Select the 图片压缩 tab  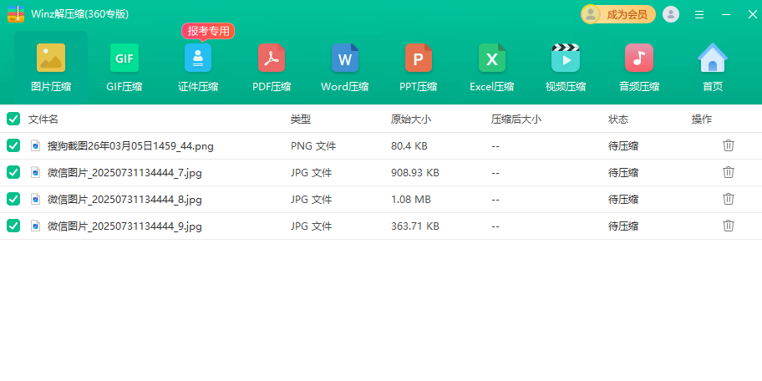tap(51, 67)
